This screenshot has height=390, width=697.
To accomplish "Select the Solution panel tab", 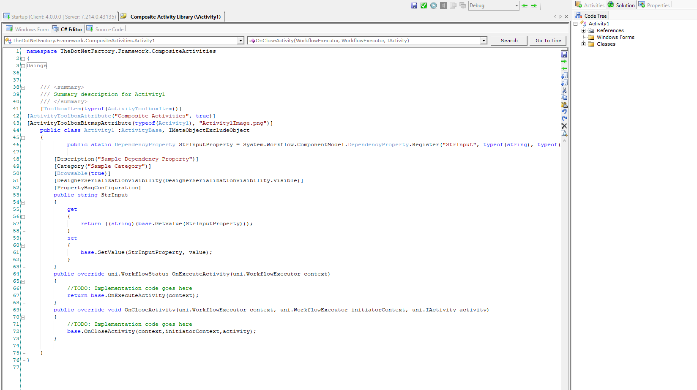I will (x=621, y=5).
